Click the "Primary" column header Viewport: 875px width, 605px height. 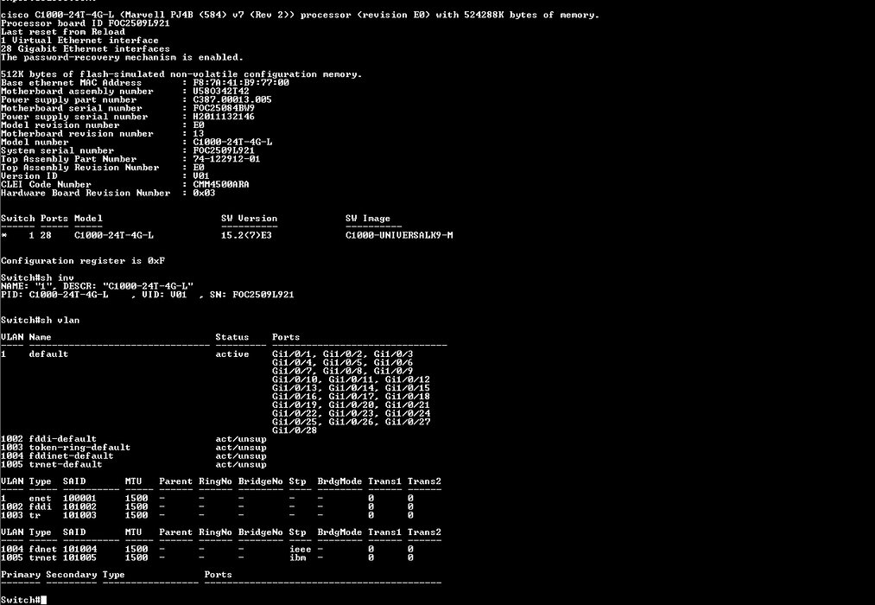[21, 575]
